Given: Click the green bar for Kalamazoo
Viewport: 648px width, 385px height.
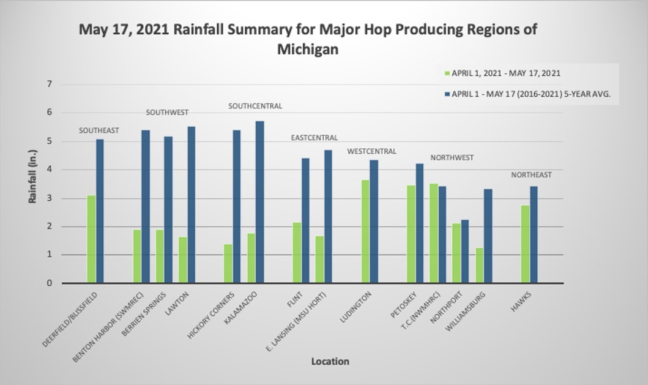Looking at the screenshot, I should pyautogui.click(x=251, y=258).
